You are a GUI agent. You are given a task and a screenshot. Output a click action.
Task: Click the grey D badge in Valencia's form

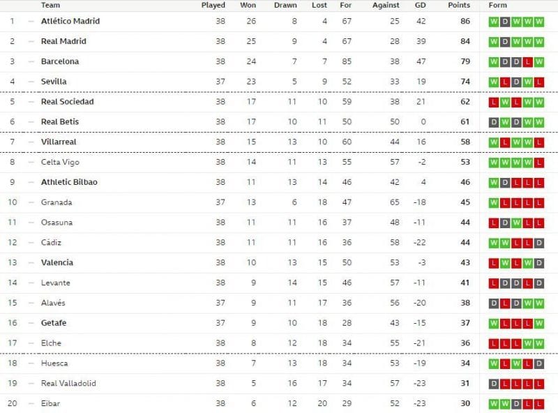tap(539, 264)
